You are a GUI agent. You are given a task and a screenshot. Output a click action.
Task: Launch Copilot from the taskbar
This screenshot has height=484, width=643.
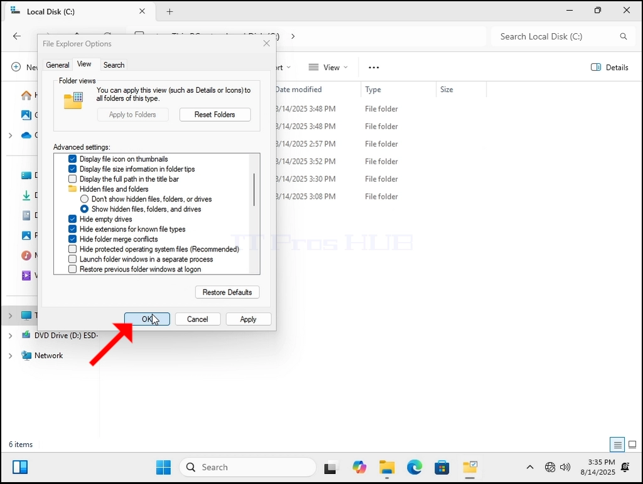pos(359,467)
